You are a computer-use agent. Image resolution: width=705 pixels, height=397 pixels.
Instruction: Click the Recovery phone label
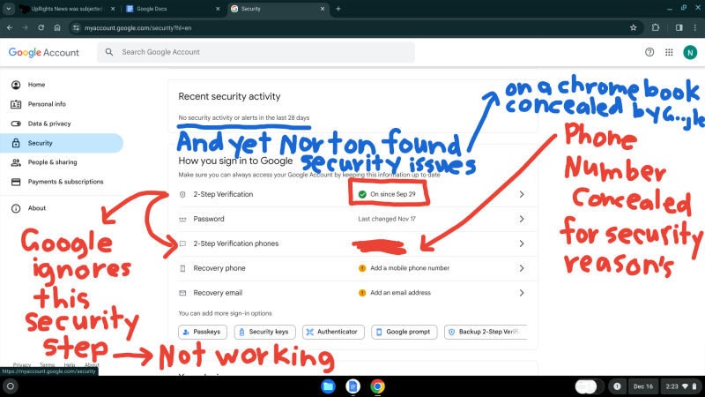[x=219, y=268]
